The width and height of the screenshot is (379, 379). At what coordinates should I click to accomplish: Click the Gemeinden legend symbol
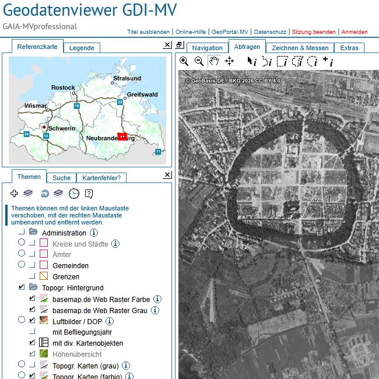click(44, 265)
